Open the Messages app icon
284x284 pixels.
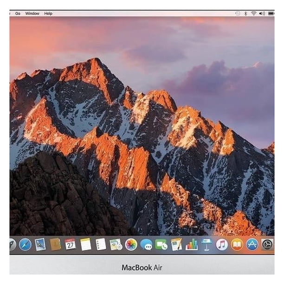(x=146, y=245)
